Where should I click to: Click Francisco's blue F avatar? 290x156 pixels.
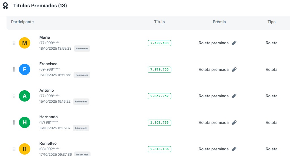point(25,69)
